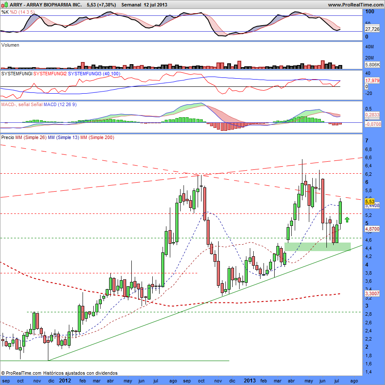Viewport: 385px width, 385px height.
Task: Click the green shaded support zone rectangle
Action: 317,247
